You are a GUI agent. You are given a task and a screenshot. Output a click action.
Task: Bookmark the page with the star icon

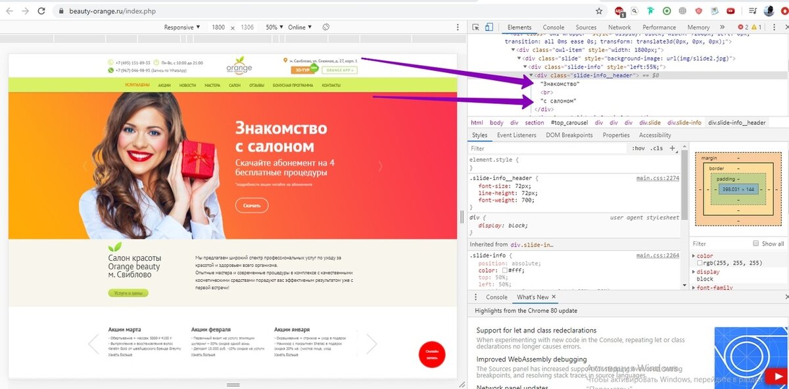tap(599, 11)
